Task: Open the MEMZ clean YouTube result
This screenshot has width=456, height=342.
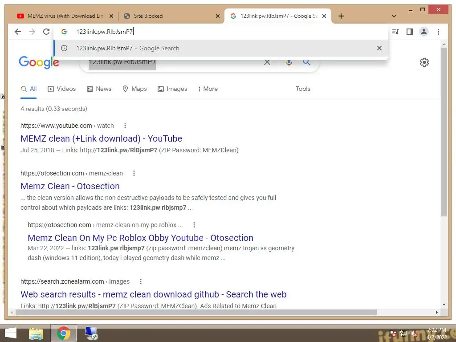Action: (101, 139)
